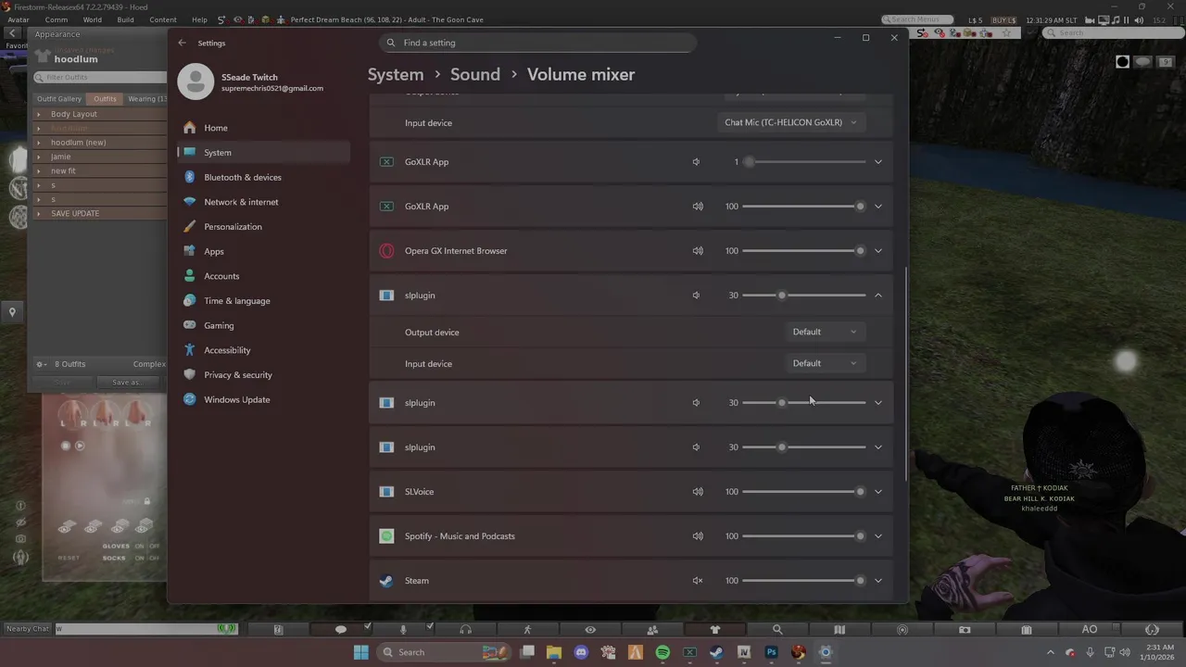Image resolution: width=1186 pixels, height=667 pixels.
Task: Click the Find a setting search box
Action: [537, 43]
